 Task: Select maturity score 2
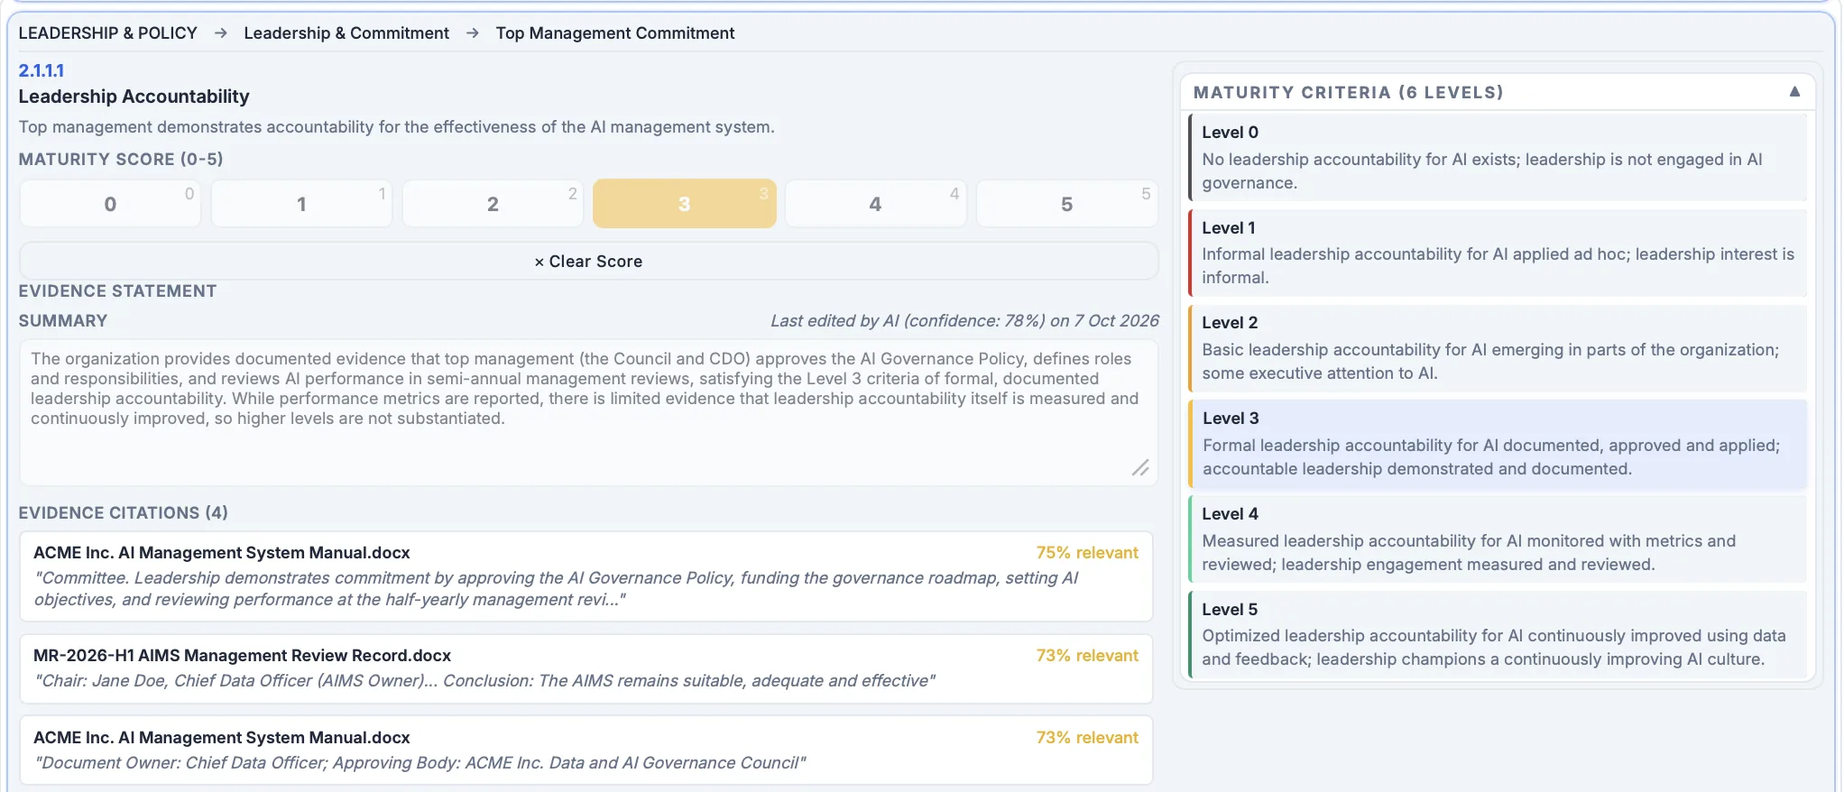coord(493,204)
